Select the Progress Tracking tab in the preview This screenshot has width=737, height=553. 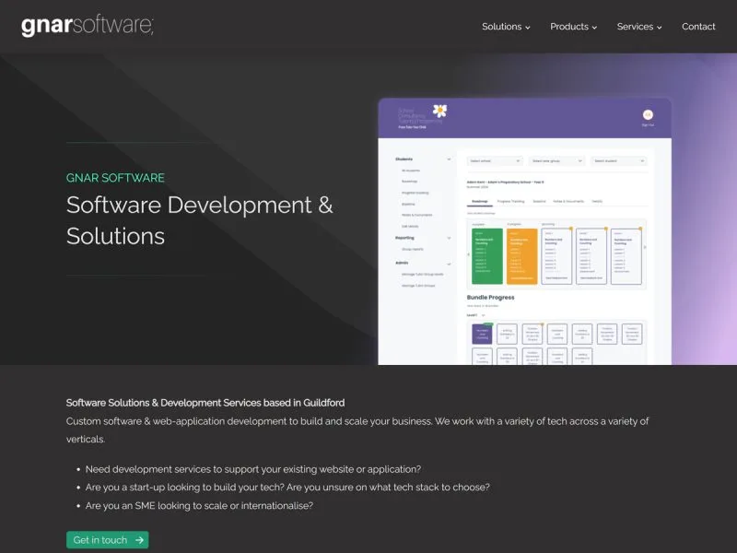click(x=511, y=201)
